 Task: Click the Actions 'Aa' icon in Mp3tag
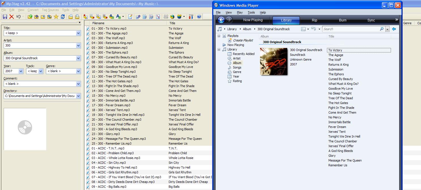(118, 17)
